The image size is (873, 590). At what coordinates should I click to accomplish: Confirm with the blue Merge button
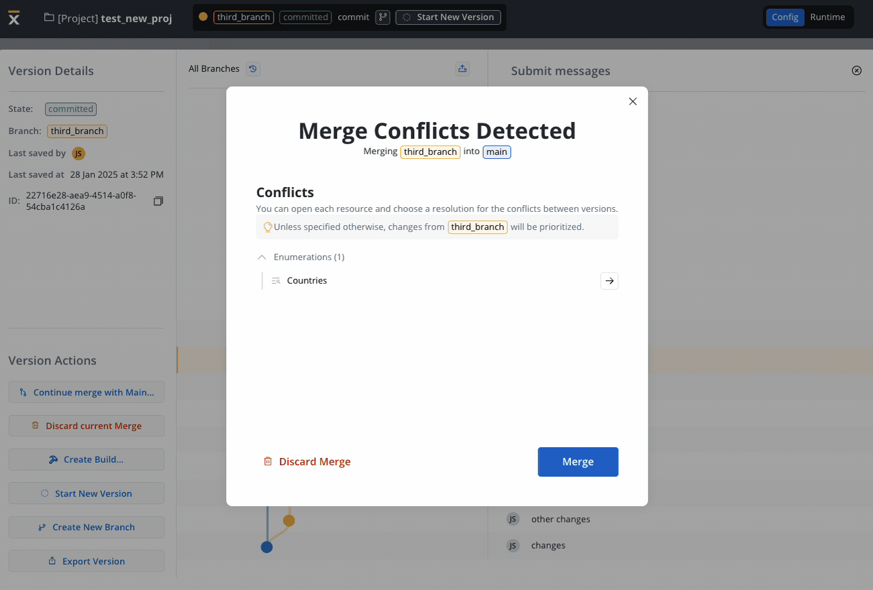[x=578, y=462]
